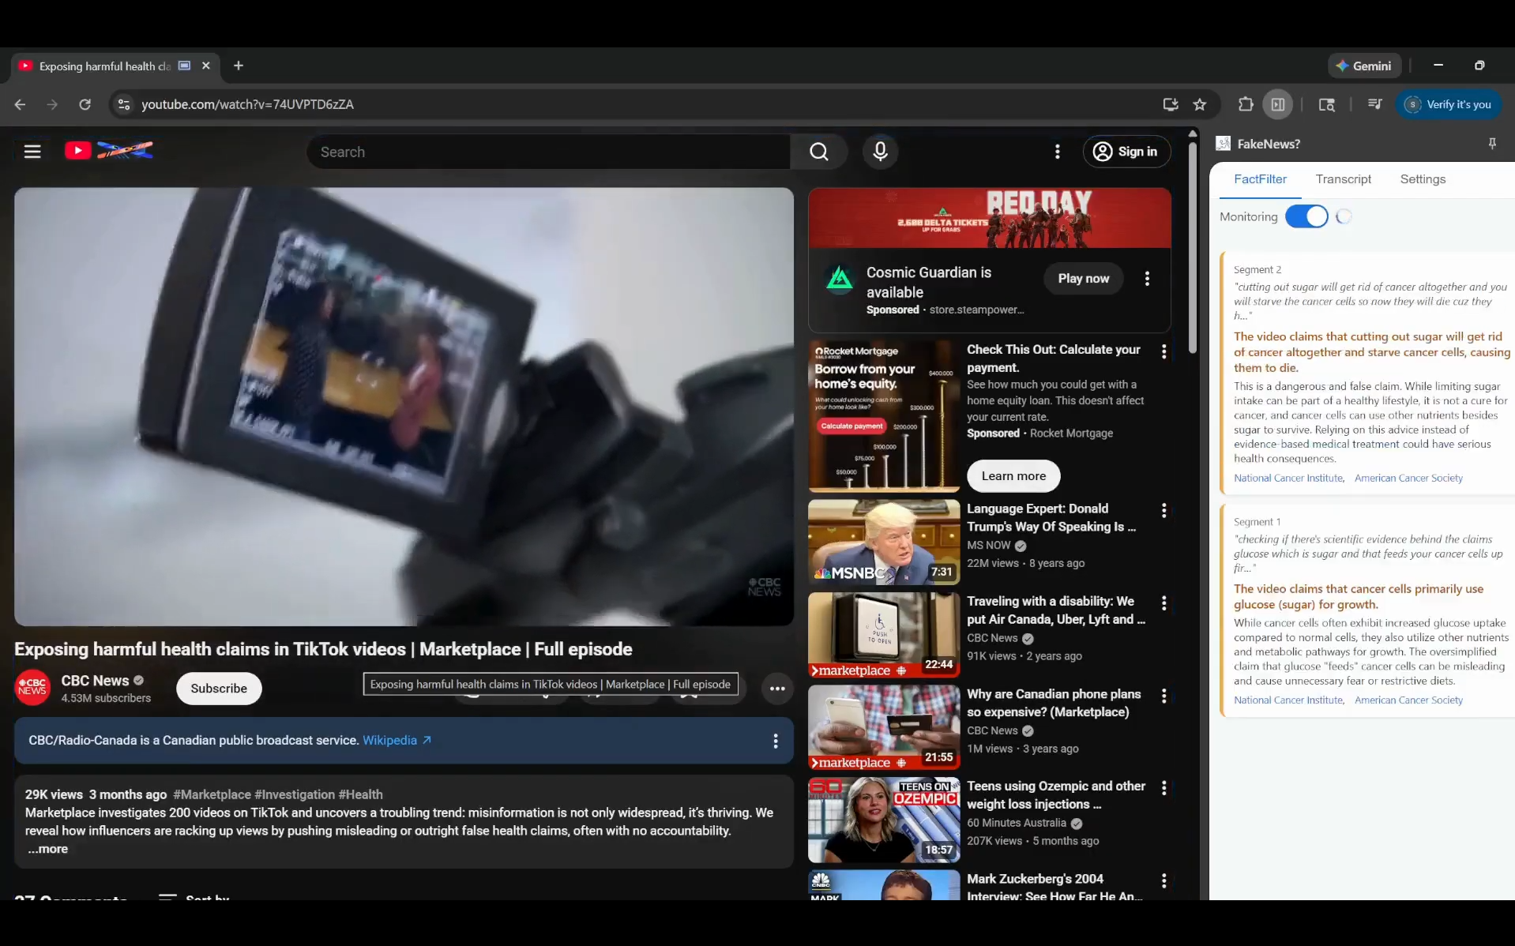Open National Cancer Institute link in Segment 2
The image size is (1515, 946).
(x=1288, y=479)
